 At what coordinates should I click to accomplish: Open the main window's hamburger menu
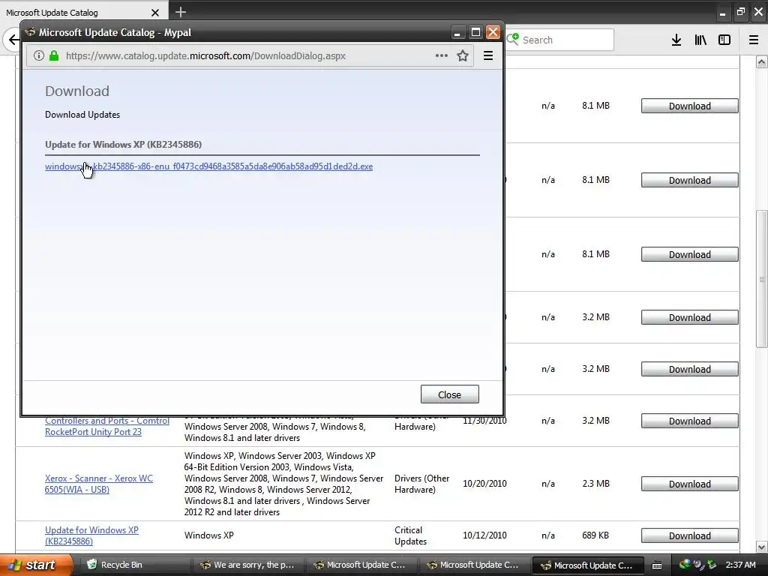tap(754, 40)
